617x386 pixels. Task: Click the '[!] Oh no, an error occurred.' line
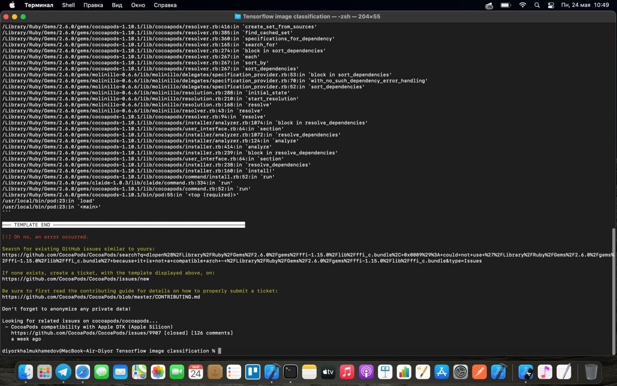[45, 237]
